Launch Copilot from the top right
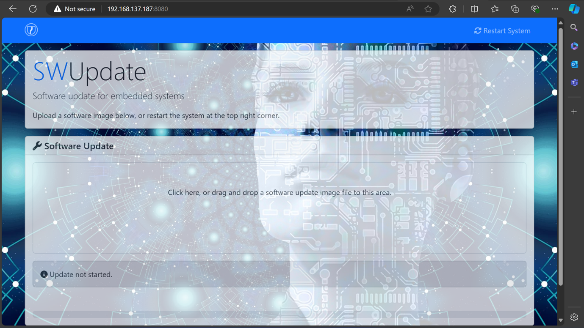The height and width of the screenshot is (328, 584). click(574, 8)
